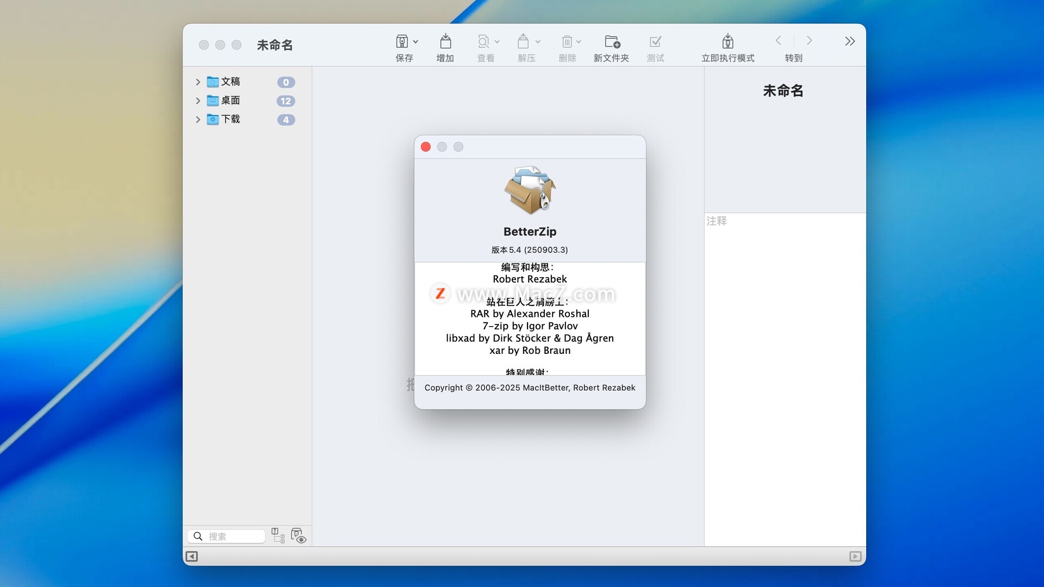Click the BetterZip app icon in dialog
The image size is (1044, 587).
(x=530, y=190)
